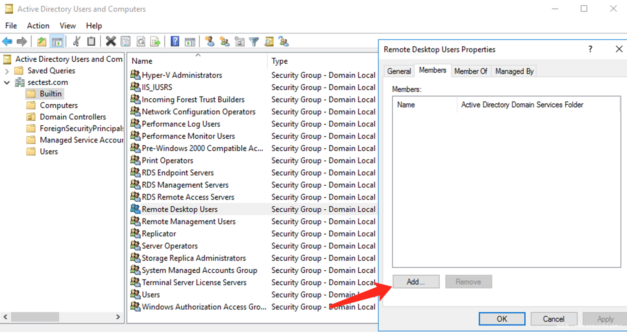This screenshot has height=332, width=627.
Task: Click the Delete X toolbar icon
Action: click(x=111, y=42)
